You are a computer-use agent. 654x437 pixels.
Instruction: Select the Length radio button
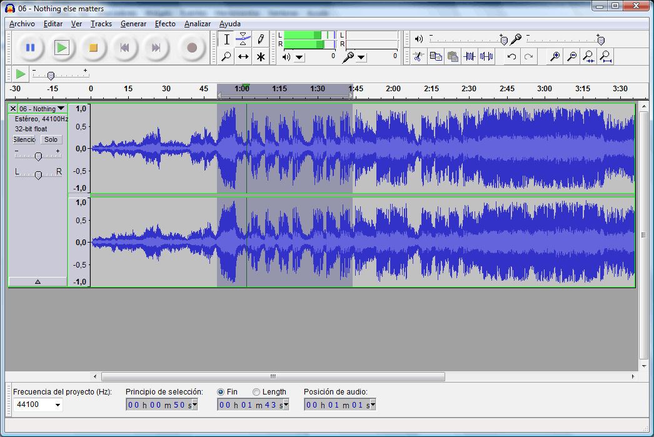(x=256, y=391)
